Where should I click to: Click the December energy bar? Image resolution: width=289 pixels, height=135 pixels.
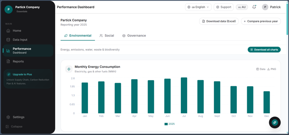point(267,102)
